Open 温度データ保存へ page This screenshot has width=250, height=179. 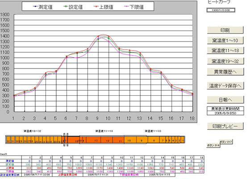point(225,86)
